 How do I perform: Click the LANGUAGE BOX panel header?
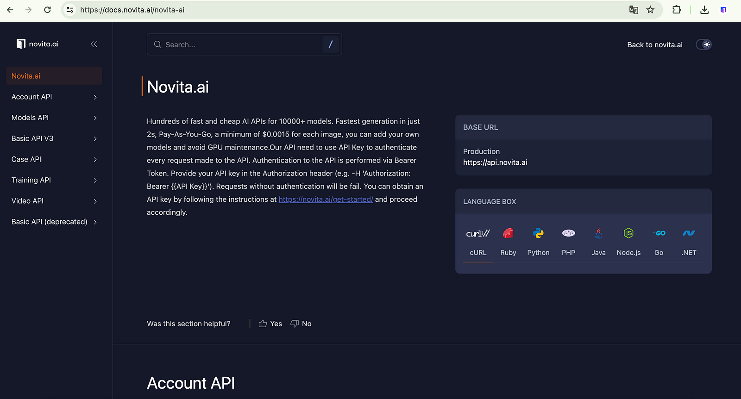click(x=584, y=201)
